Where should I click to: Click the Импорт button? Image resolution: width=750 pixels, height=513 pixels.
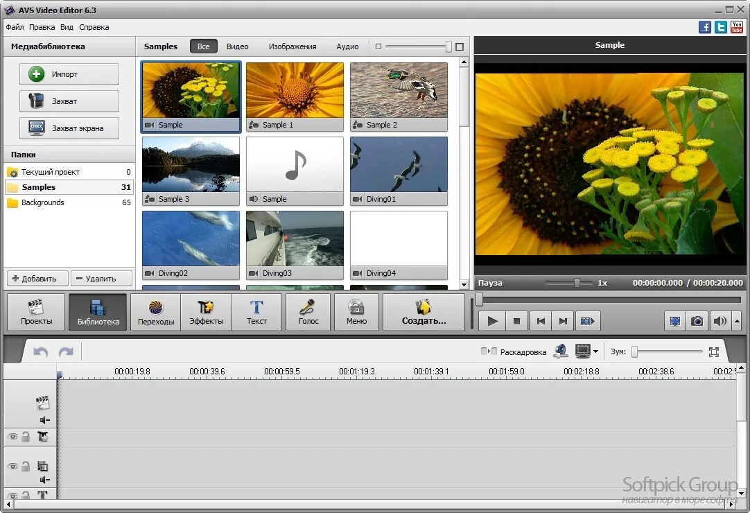point(69,74)
